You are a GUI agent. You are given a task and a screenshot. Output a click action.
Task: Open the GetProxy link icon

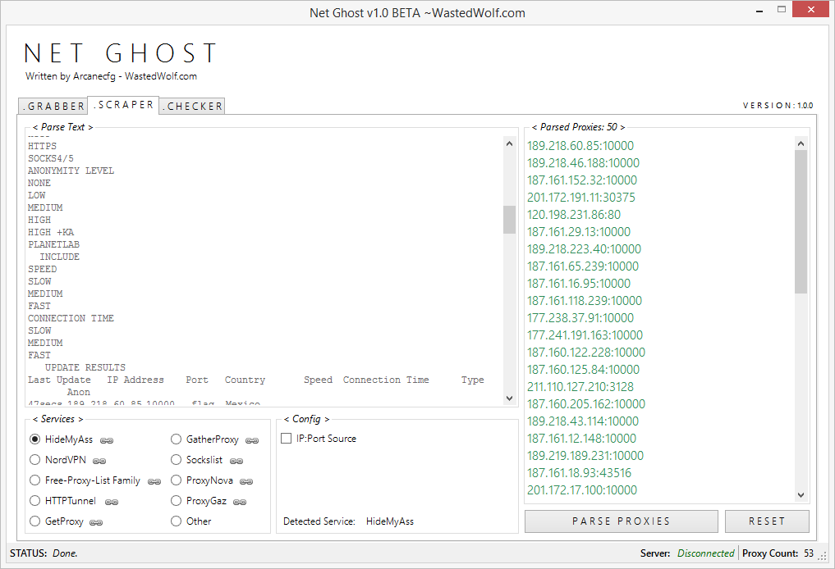tap(96, 522)
